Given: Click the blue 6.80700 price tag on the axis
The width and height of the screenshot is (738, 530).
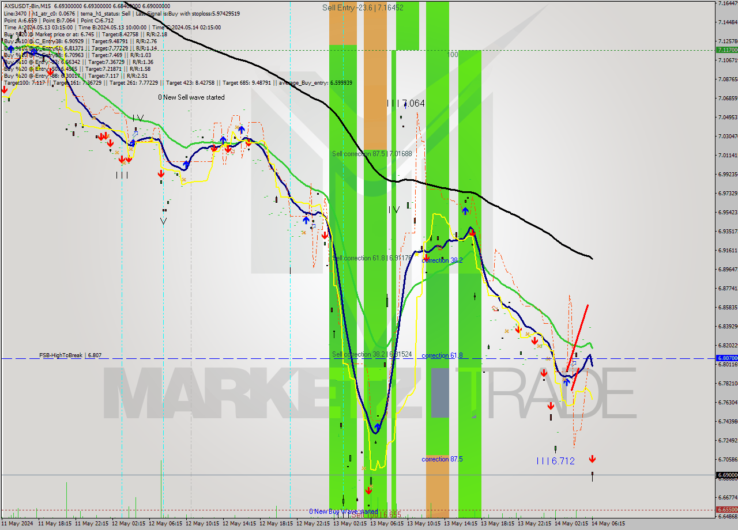Looking at the screenshot, I should (726, 358).
